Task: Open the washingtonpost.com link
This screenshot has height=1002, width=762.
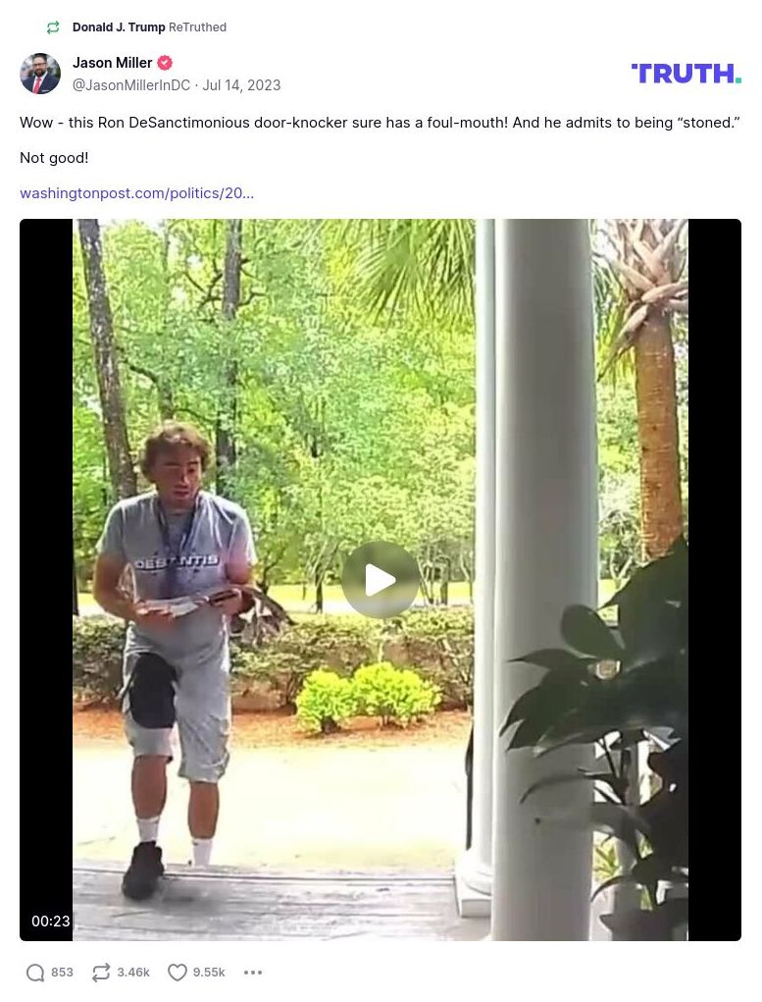Action: click(136, 193)
